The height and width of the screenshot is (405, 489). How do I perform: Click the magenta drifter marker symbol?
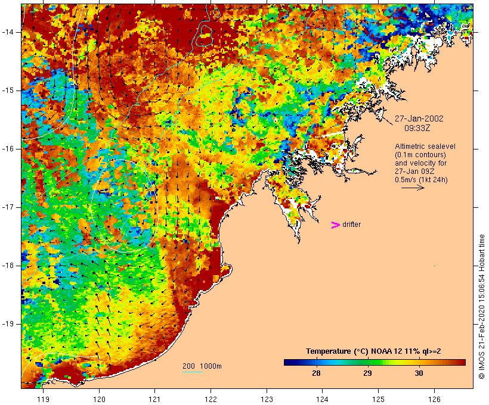335,225
